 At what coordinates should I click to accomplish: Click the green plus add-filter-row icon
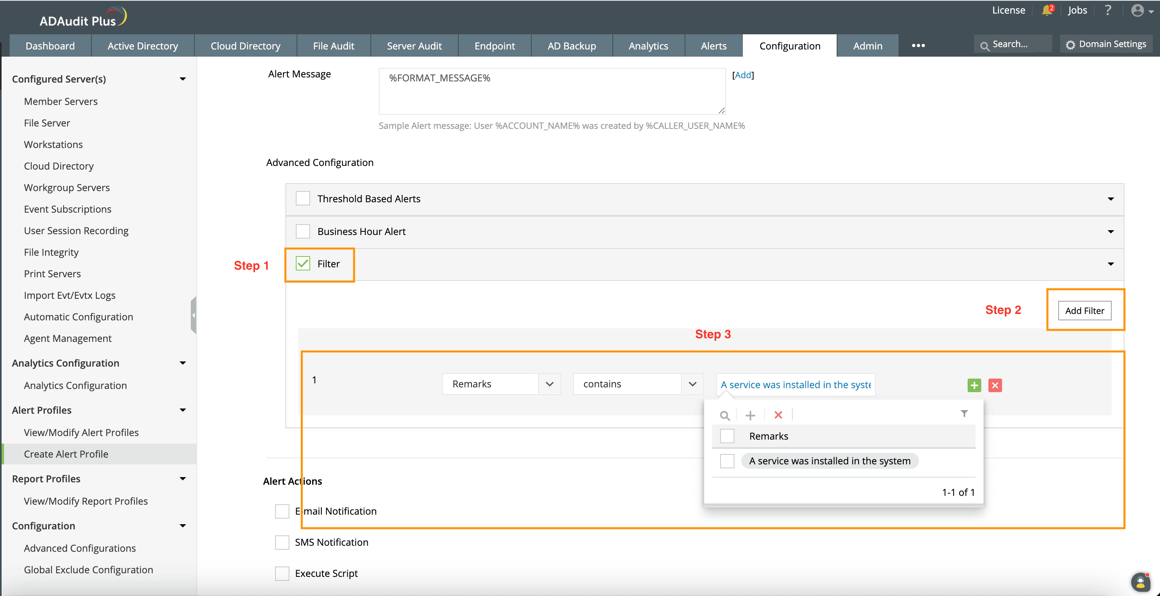[974, 385]
